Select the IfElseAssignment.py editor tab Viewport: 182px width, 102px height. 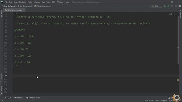point(15,10)
